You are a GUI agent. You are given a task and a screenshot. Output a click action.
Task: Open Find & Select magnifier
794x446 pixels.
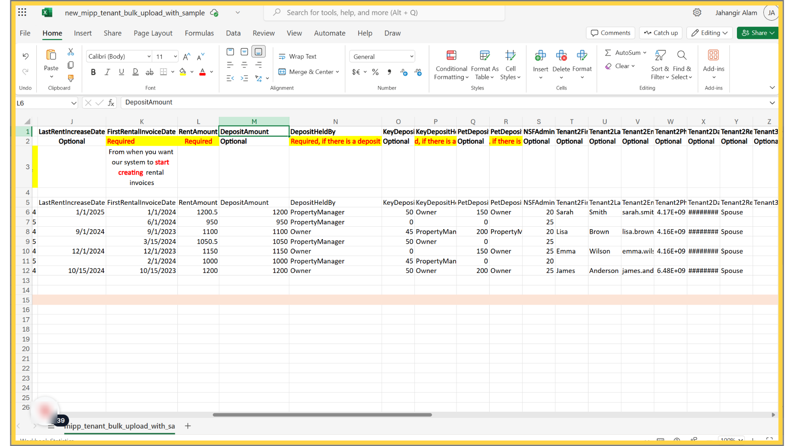coord(682,65)
